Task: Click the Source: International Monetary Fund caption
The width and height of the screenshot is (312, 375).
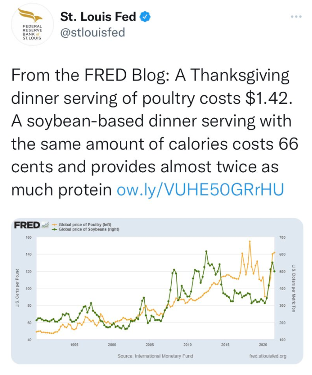Action: coord(155,356)
